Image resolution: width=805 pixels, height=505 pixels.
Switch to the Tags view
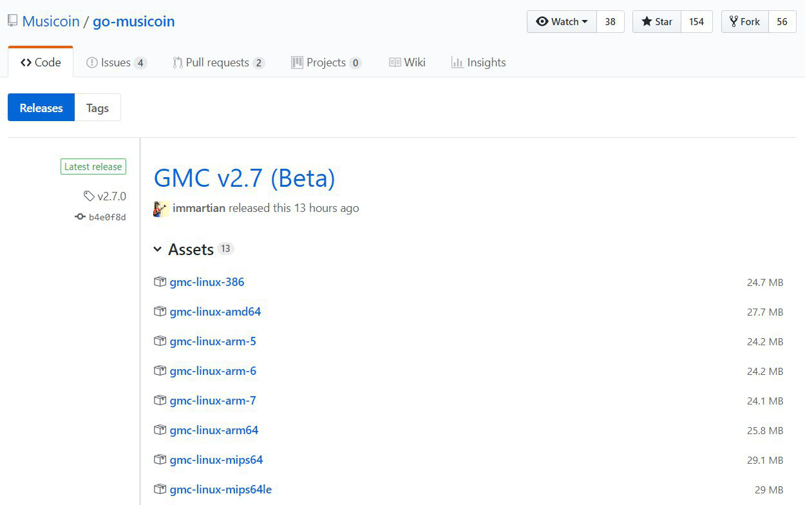pos(97,108)
